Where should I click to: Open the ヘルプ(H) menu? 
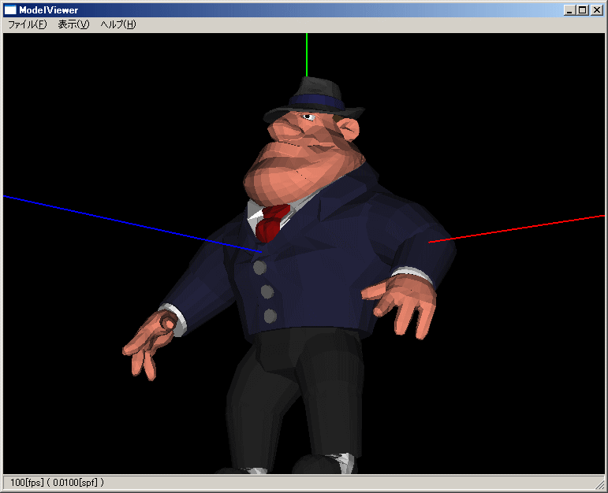pyautogui.click(x=117, y=24)
